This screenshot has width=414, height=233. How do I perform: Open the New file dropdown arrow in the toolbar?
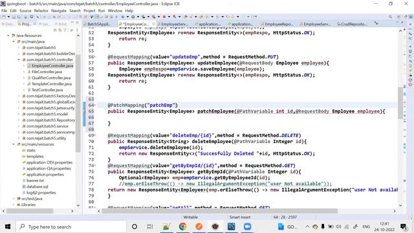(8, 17)
